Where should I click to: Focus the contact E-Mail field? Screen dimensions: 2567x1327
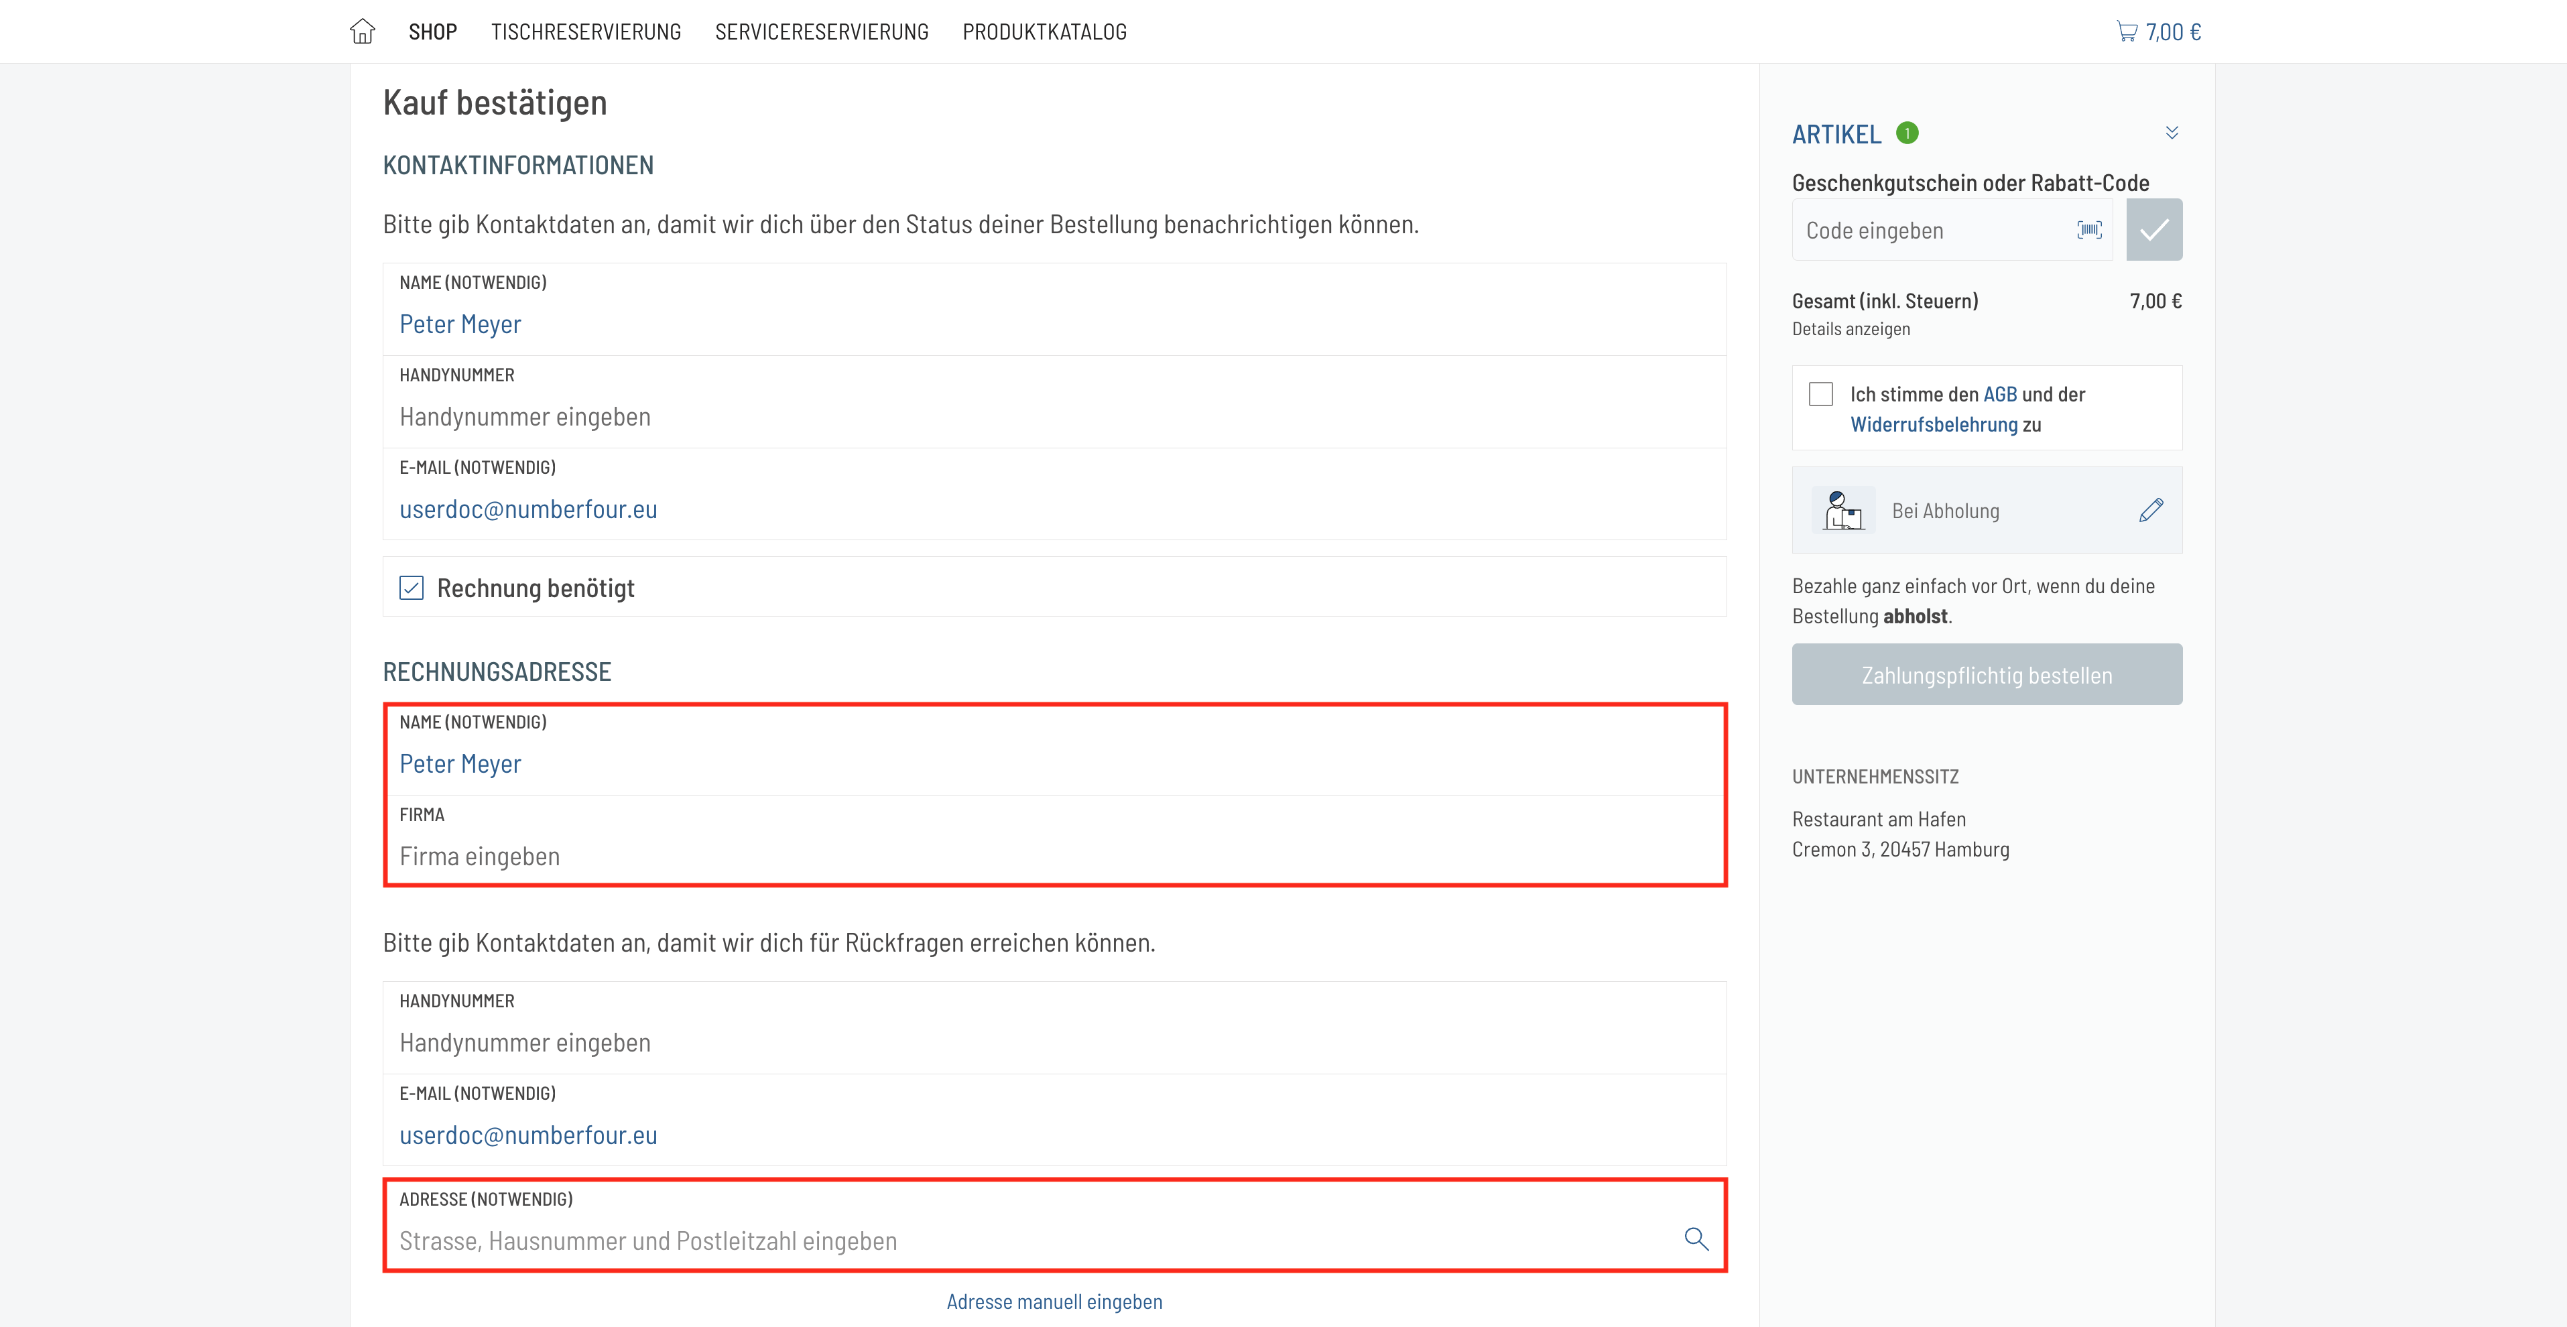click(x=1054, y=494)
